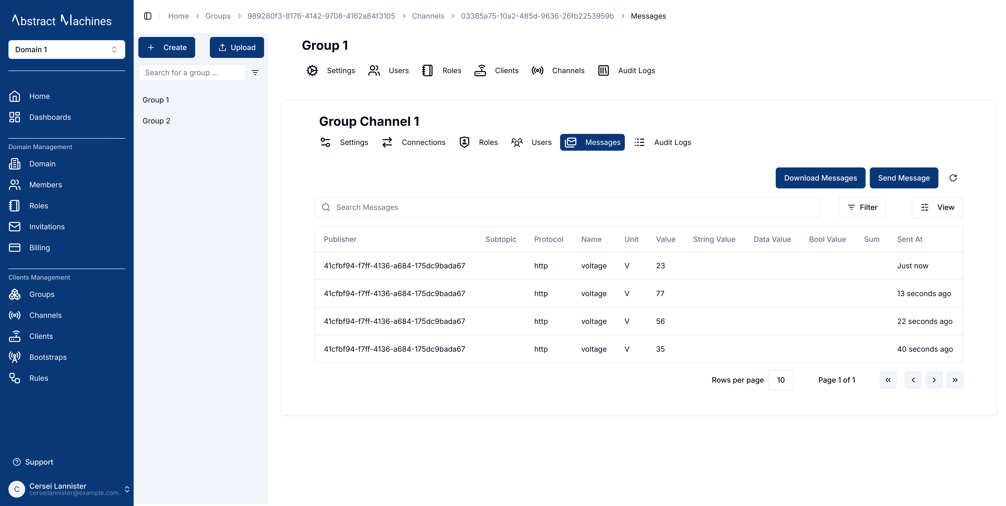Image resolution: width=1006 pixels, height=506 pixels.
Task: Open Group 1 Users tab
Action: click(x=388, y=71)
